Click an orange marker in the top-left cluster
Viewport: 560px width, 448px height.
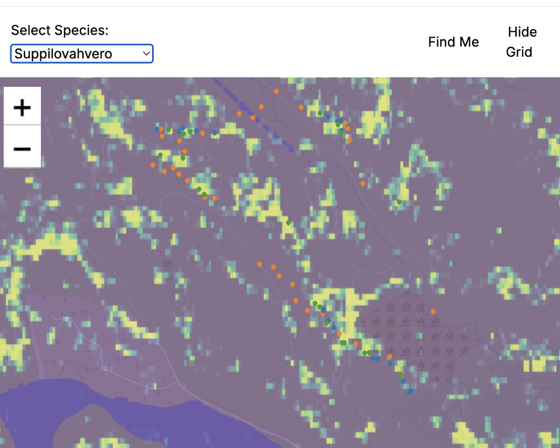pyautogui.click(x=162, y=136)
